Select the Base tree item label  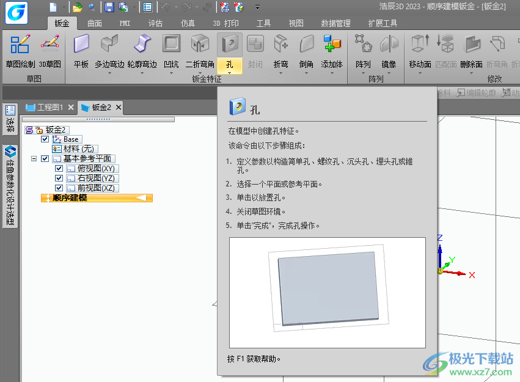(x=71, y=139)
